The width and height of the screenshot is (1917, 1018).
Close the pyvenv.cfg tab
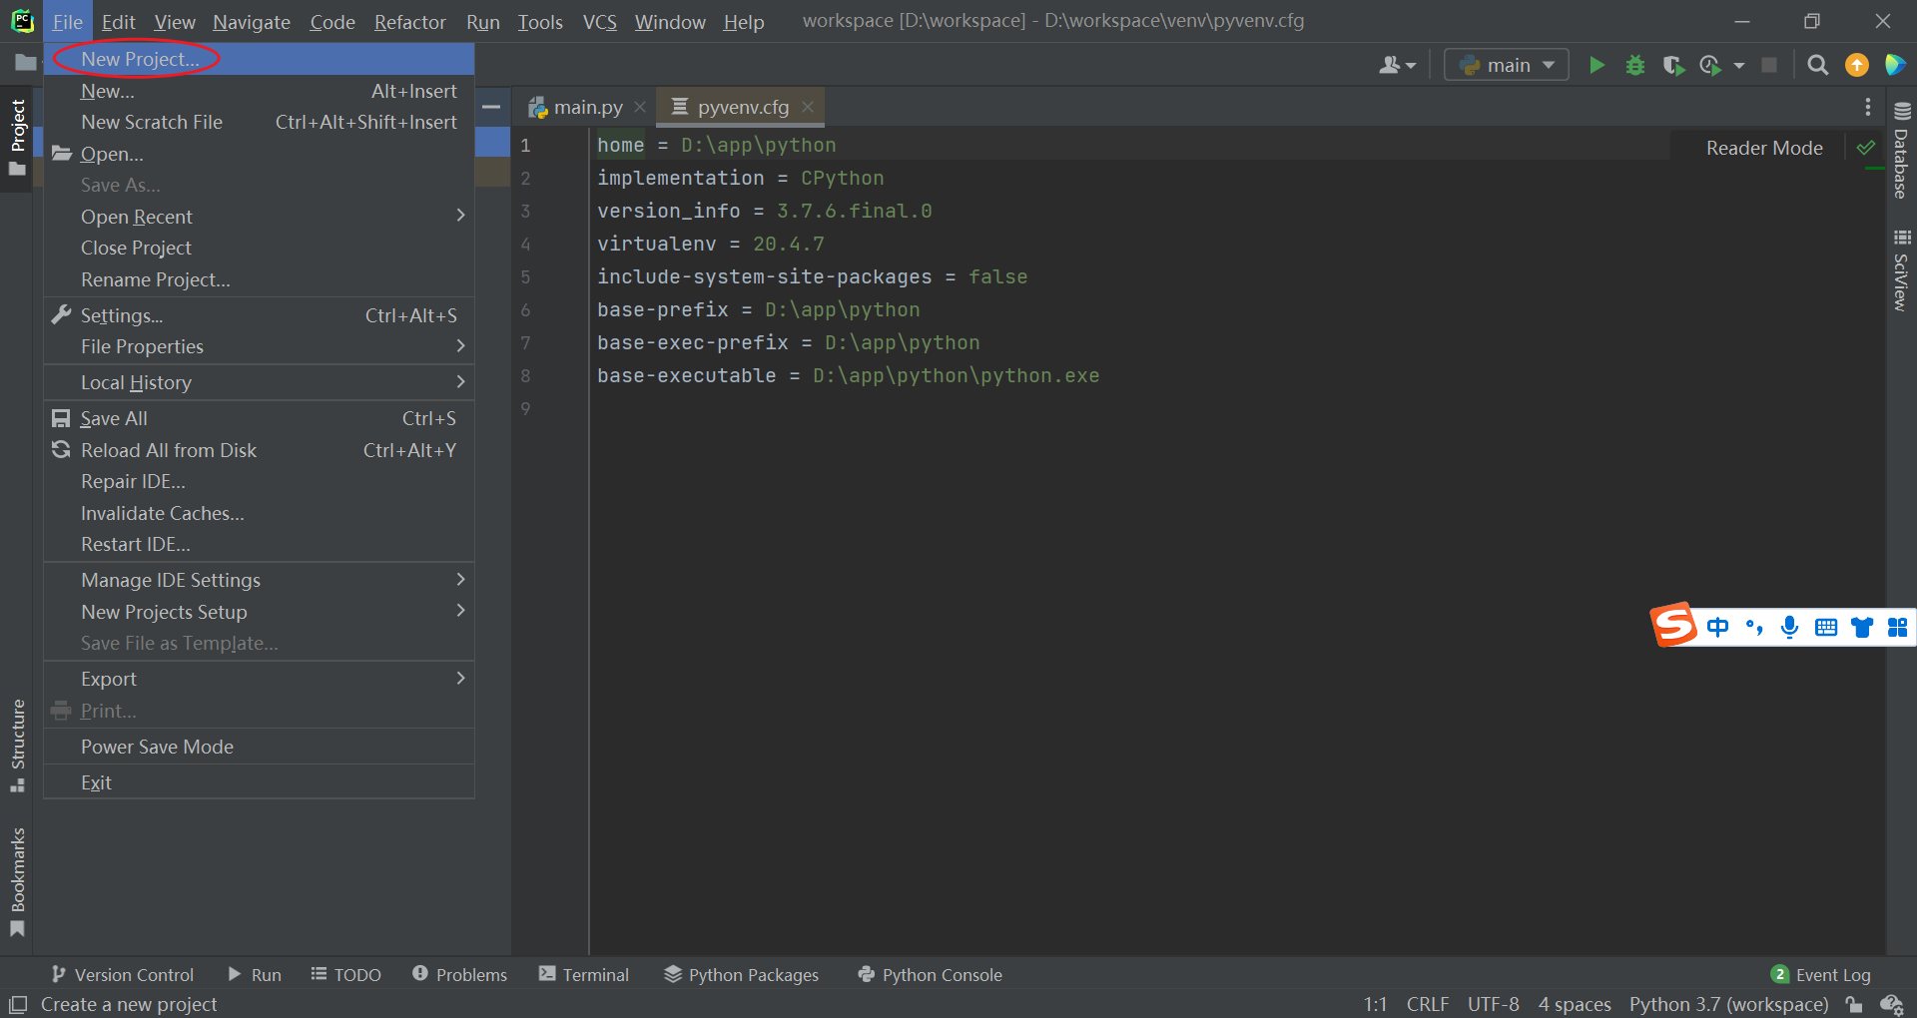[808, 107]
